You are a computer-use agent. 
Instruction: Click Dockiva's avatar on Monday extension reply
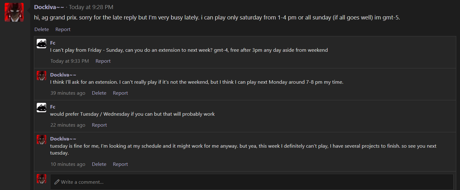(x=41, y=76)
